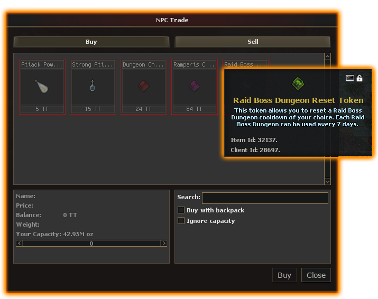The image size is (378, 299).
Task: Switch to the Sell tab
Action: 253,42
